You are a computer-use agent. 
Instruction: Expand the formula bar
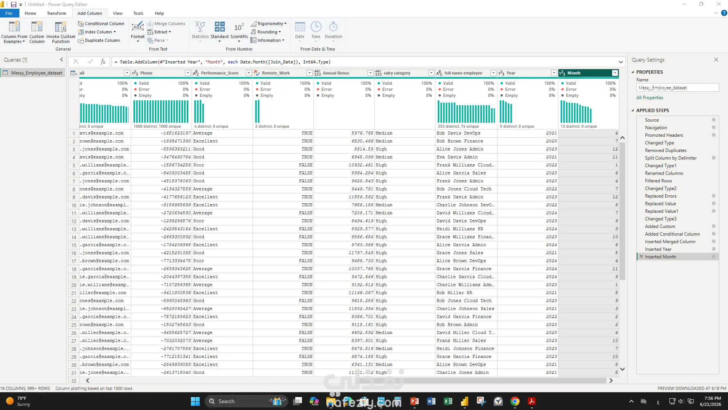(x=621, y=62)
